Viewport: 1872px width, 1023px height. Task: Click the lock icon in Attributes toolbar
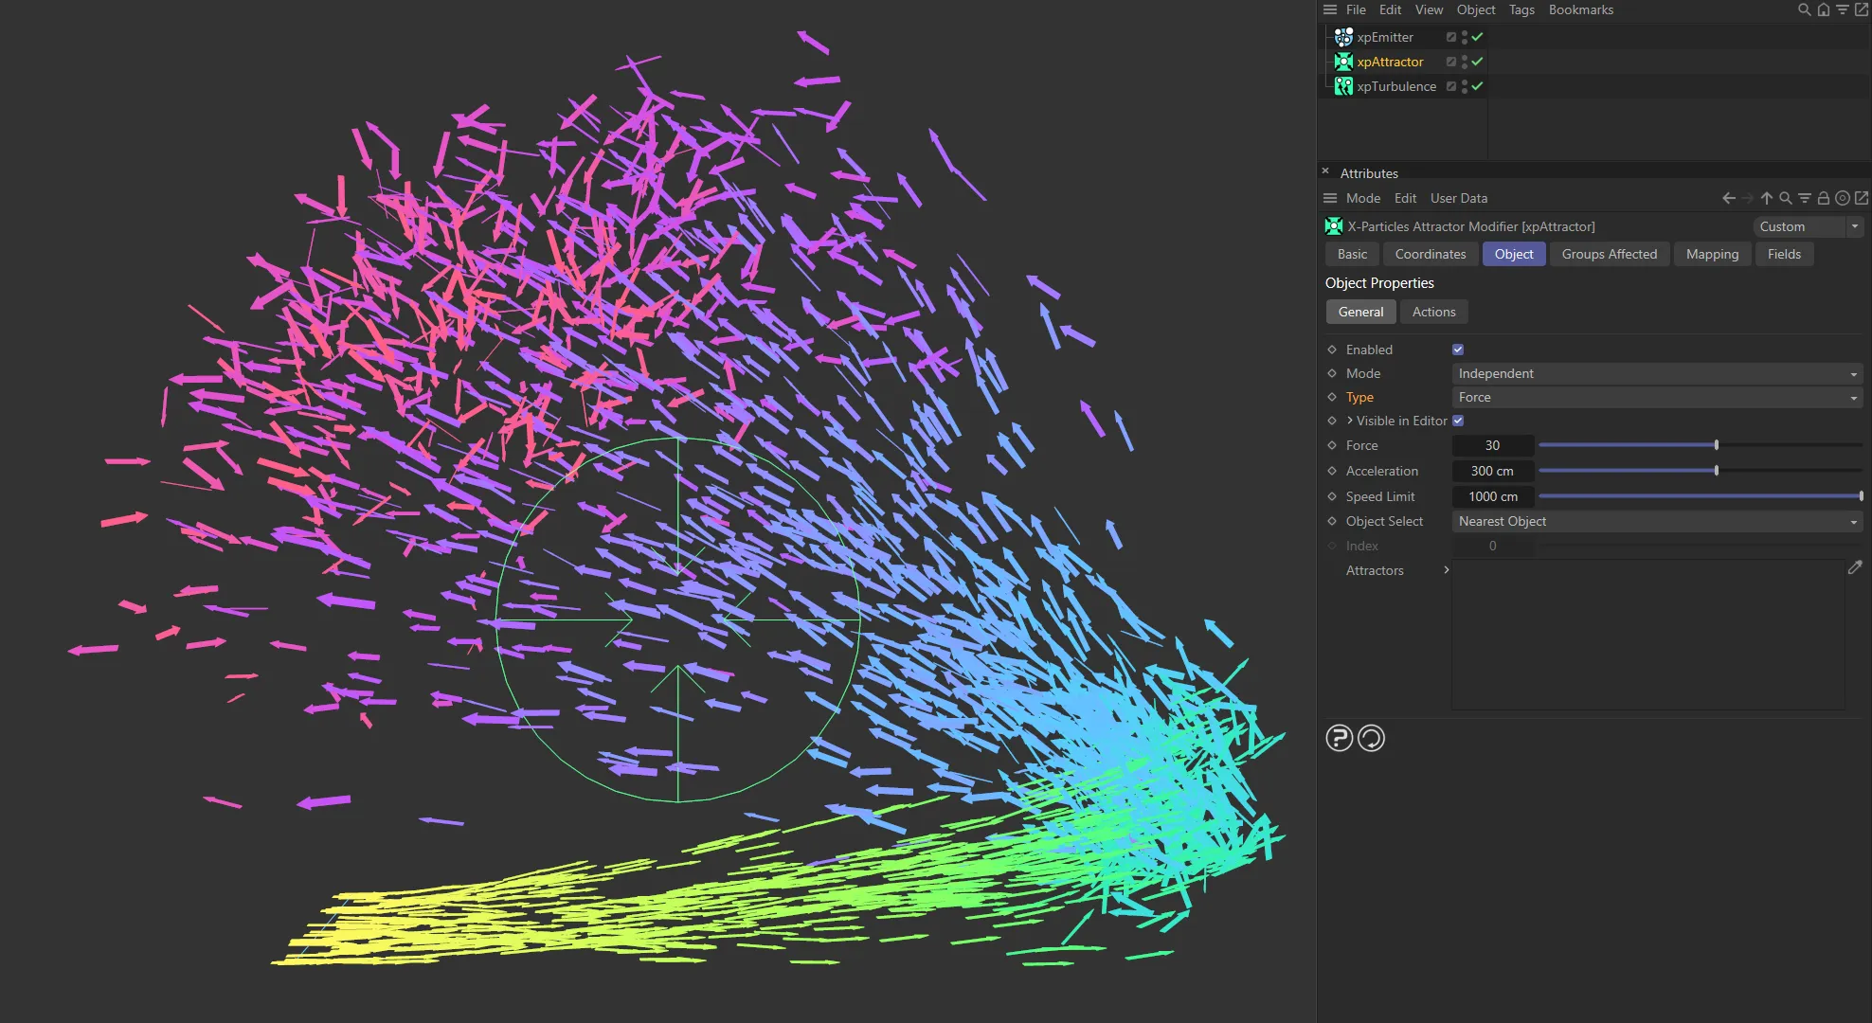click(1823, 198)
